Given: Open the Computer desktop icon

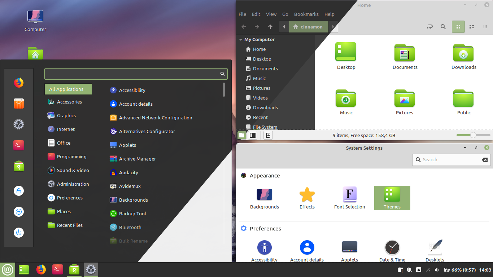Looking at the screenshot, I should coord(35,21).
